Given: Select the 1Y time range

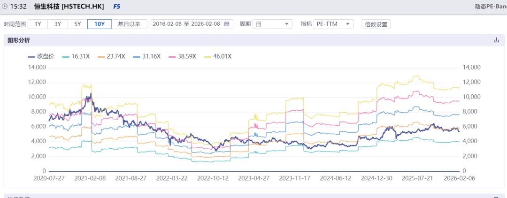Looking at the screenshot, I should click(x=38, y=24).
